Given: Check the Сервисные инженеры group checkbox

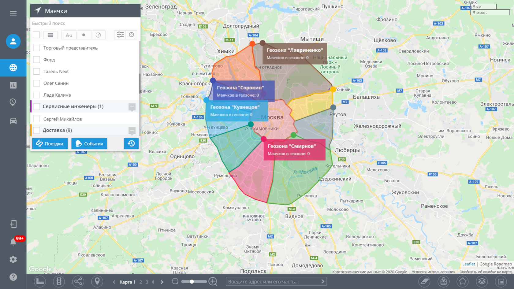Looking at the screenshot, I should point(36,106).
